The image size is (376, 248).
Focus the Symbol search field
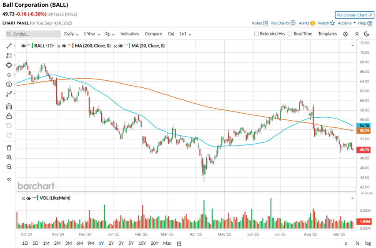pyautogui.click(x=33, y=34)
